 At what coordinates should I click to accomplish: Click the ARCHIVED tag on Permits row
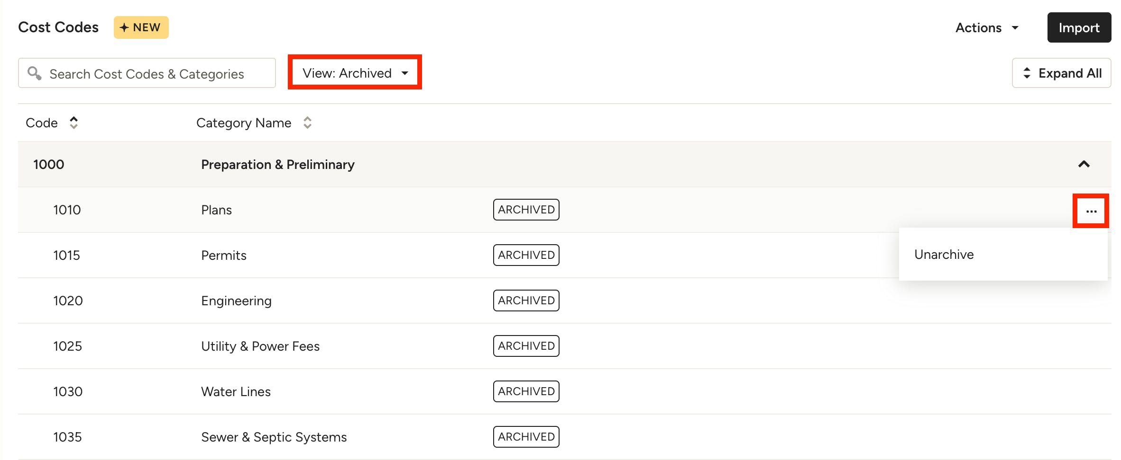click(x=526, y=255)
